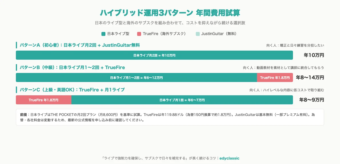Screen dimensions: 340x164
Task: Click the subtitle about 日本のライブ型と海外のサブスク
Action: 170,23
